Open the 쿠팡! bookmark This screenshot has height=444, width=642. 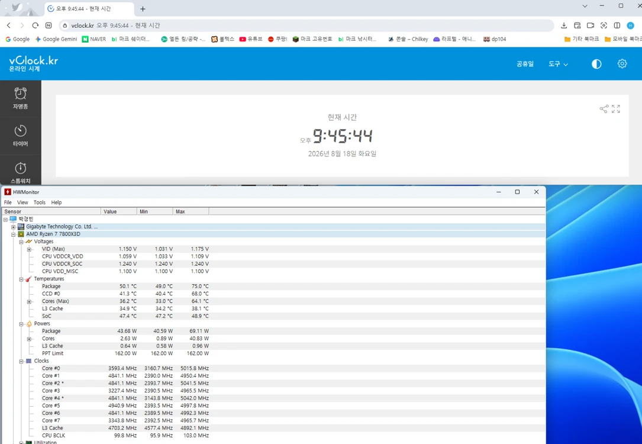(x=277, y=39)
